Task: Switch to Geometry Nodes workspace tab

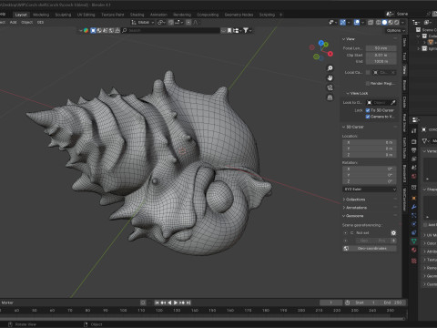Action: click(x=239, y=15)
